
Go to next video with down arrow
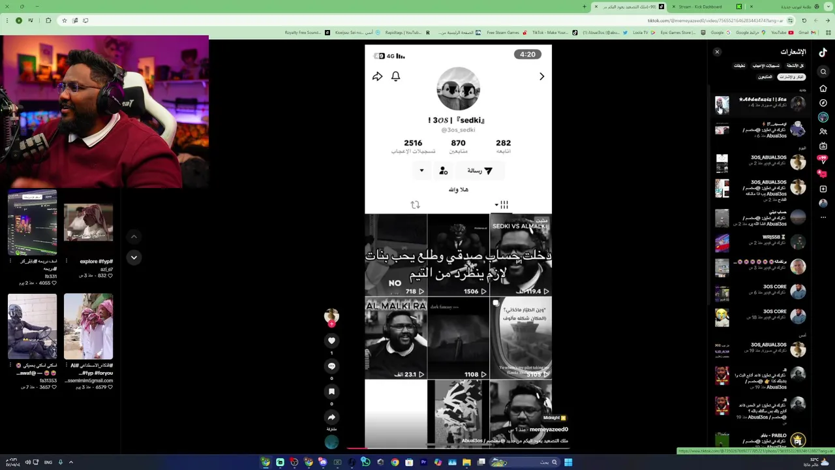pos(134,257)
